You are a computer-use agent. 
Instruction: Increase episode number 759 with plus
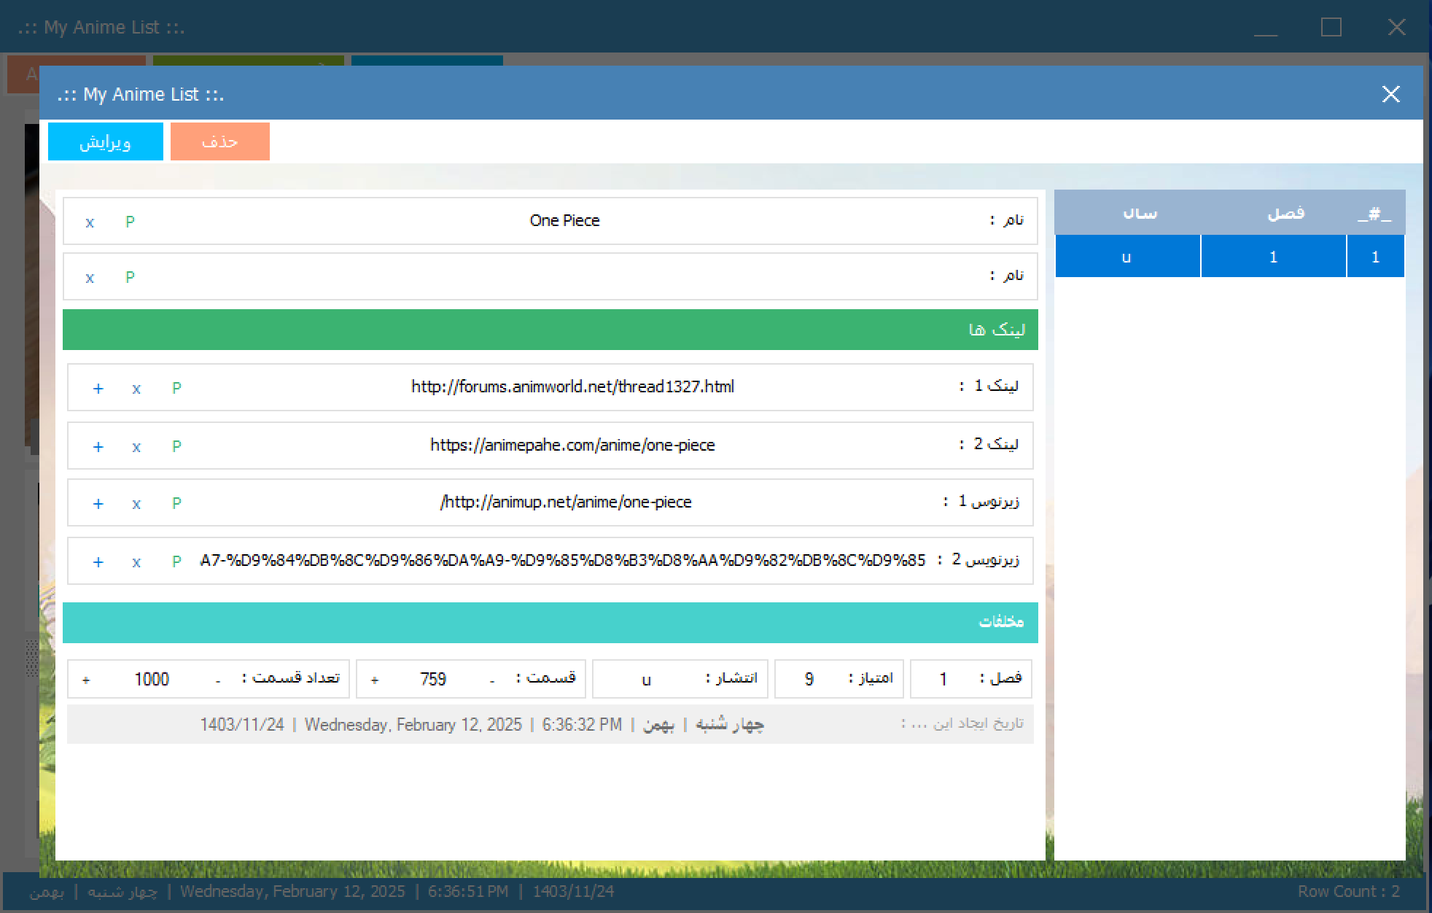375,680
